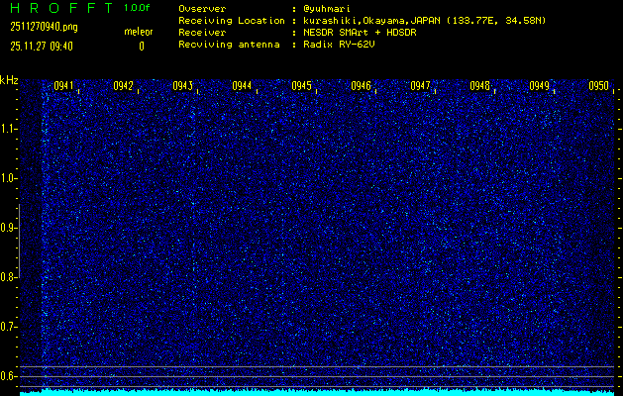This screenshot has height=396, width=623.
Task: Select the 0944 time marker
Action: tap(242, 86)
